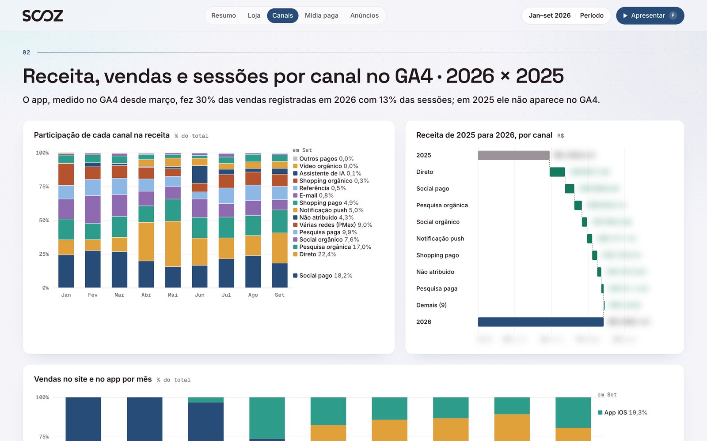This screenshot has width=707, height=441.
Task: Click Notificação push 5,0% legend entry
Action: click(328, 210)
